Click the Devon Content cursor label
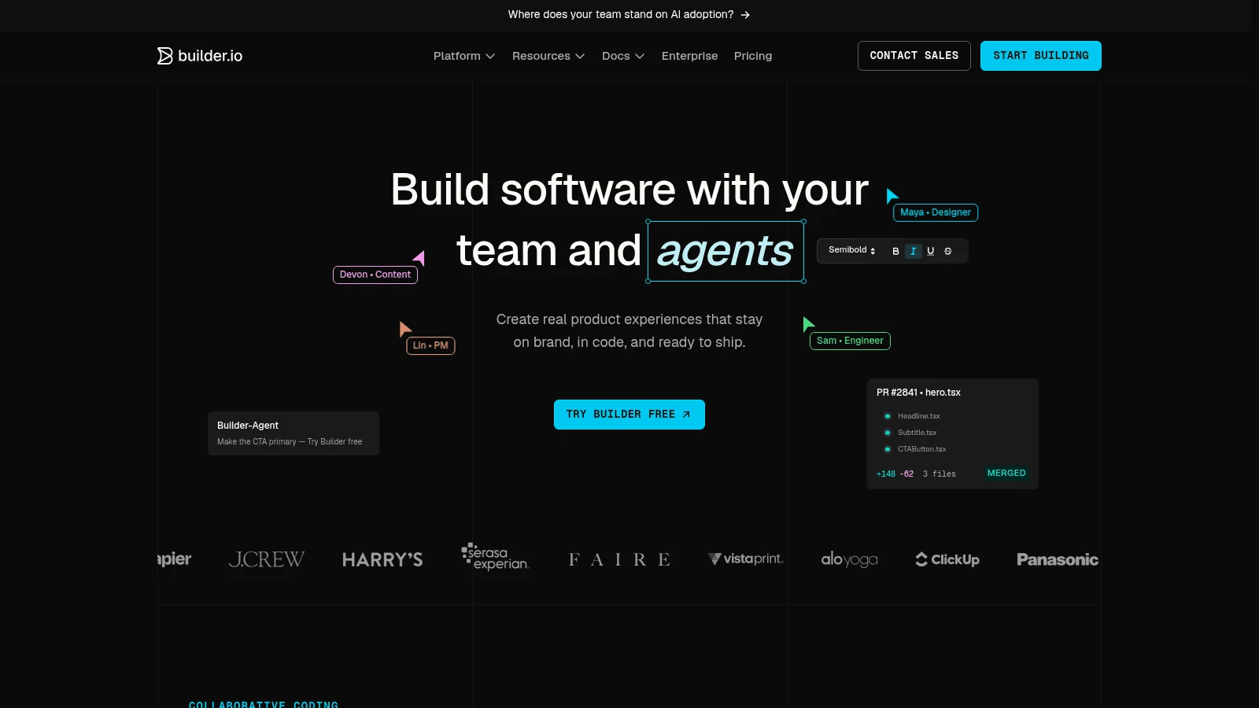The image size is (1259, 708). click(375, 275)
